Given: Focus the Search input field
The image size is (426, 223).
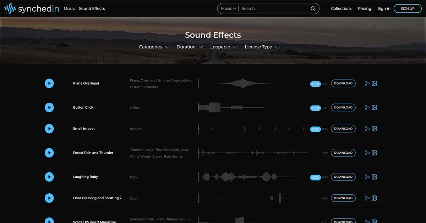Looking at the screenshot, I should (x=273, y=8).
